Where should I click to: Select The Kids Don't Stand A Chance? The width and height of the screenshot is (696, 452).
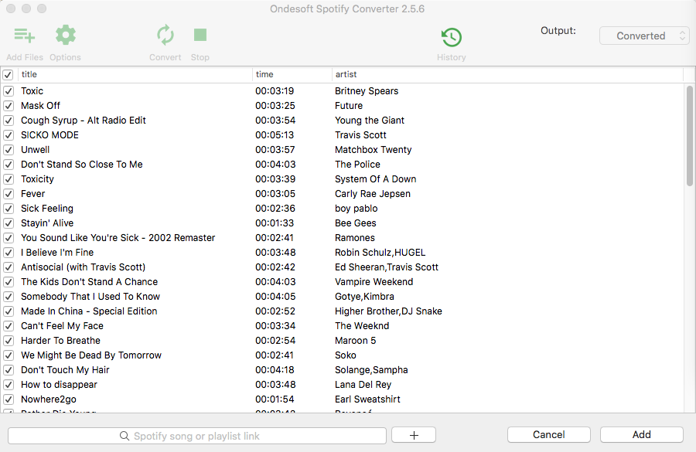click(89, 282)
